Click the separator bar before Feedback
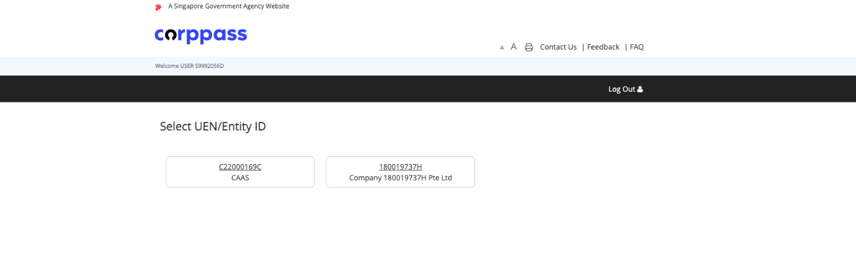Screen dimensions: 856x269 coord(583,47)
